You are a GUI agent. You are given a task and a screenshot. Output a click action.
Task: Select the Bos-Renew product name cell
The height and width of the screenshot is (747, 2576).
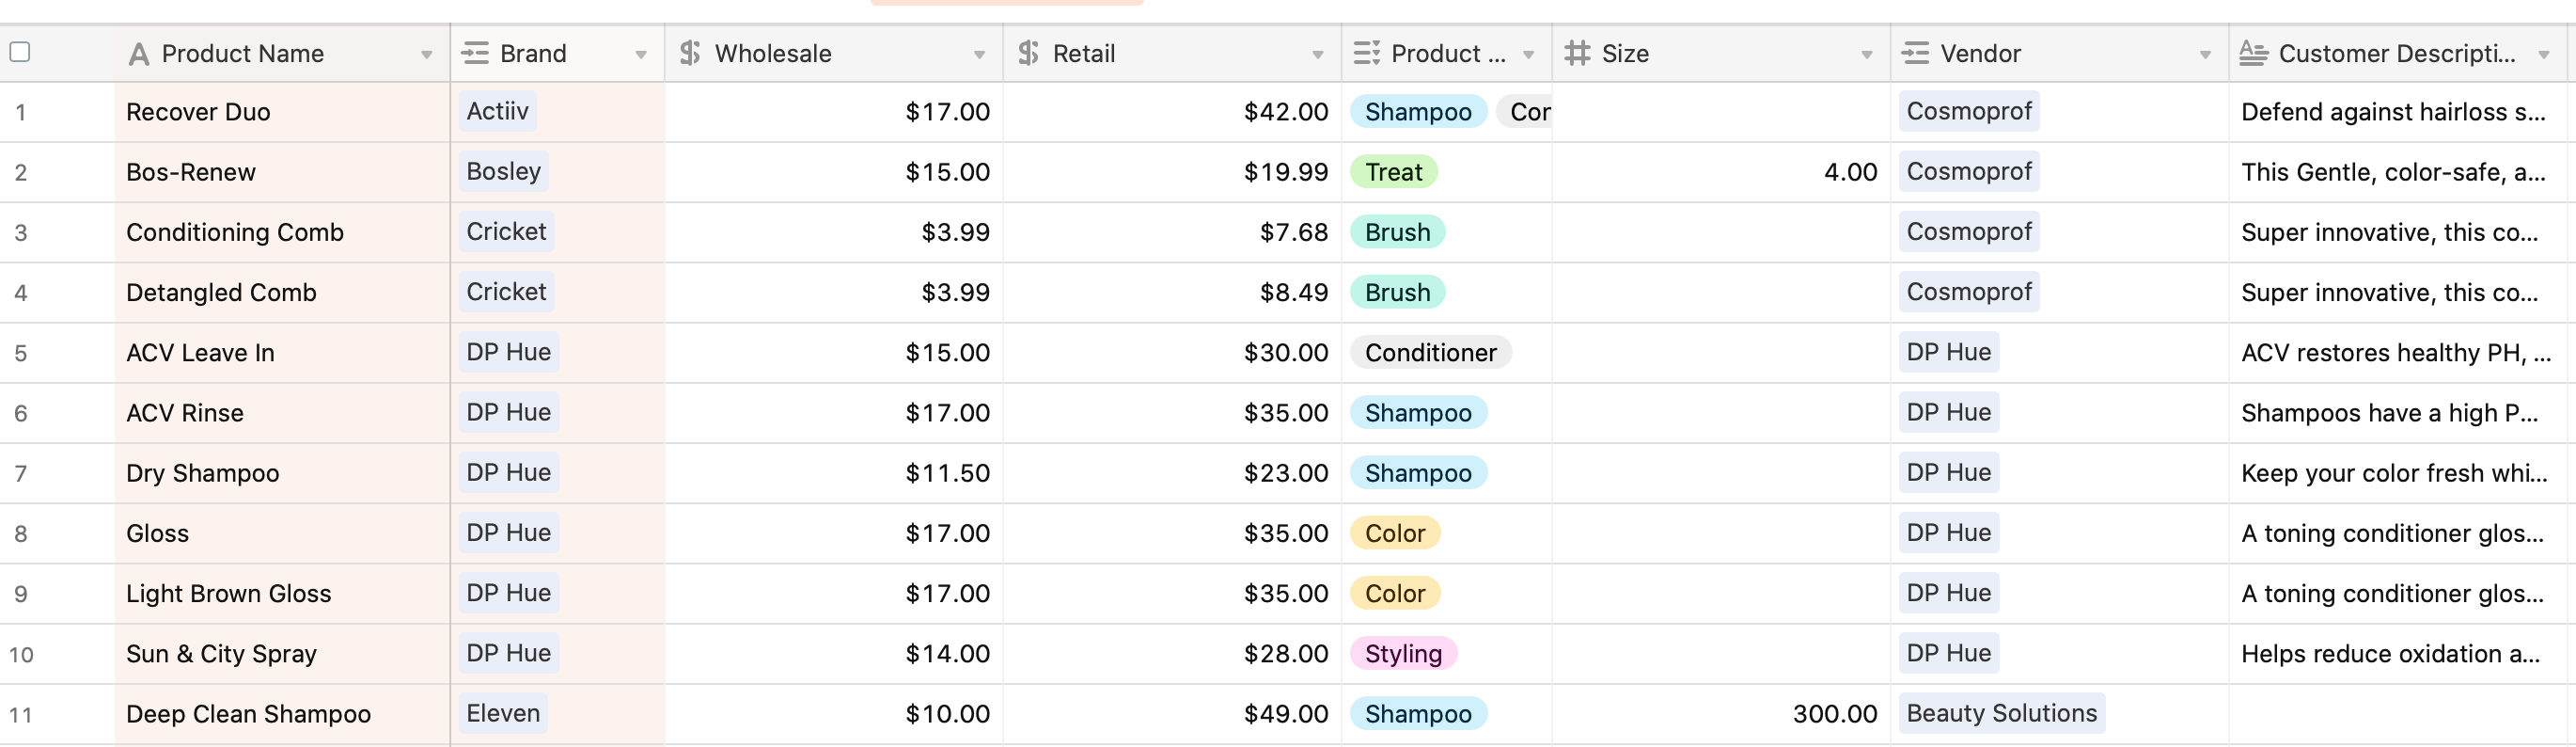click(282, 172)
